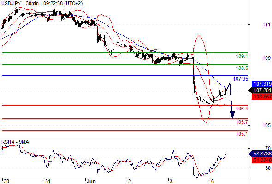Click the 31 date axis label
The image size is (272, 184).
[x=47, y=181]
